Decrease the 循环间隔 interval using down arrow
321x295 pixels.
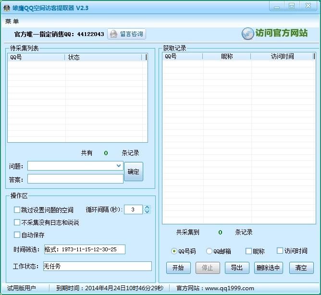(x=147, y=212)
